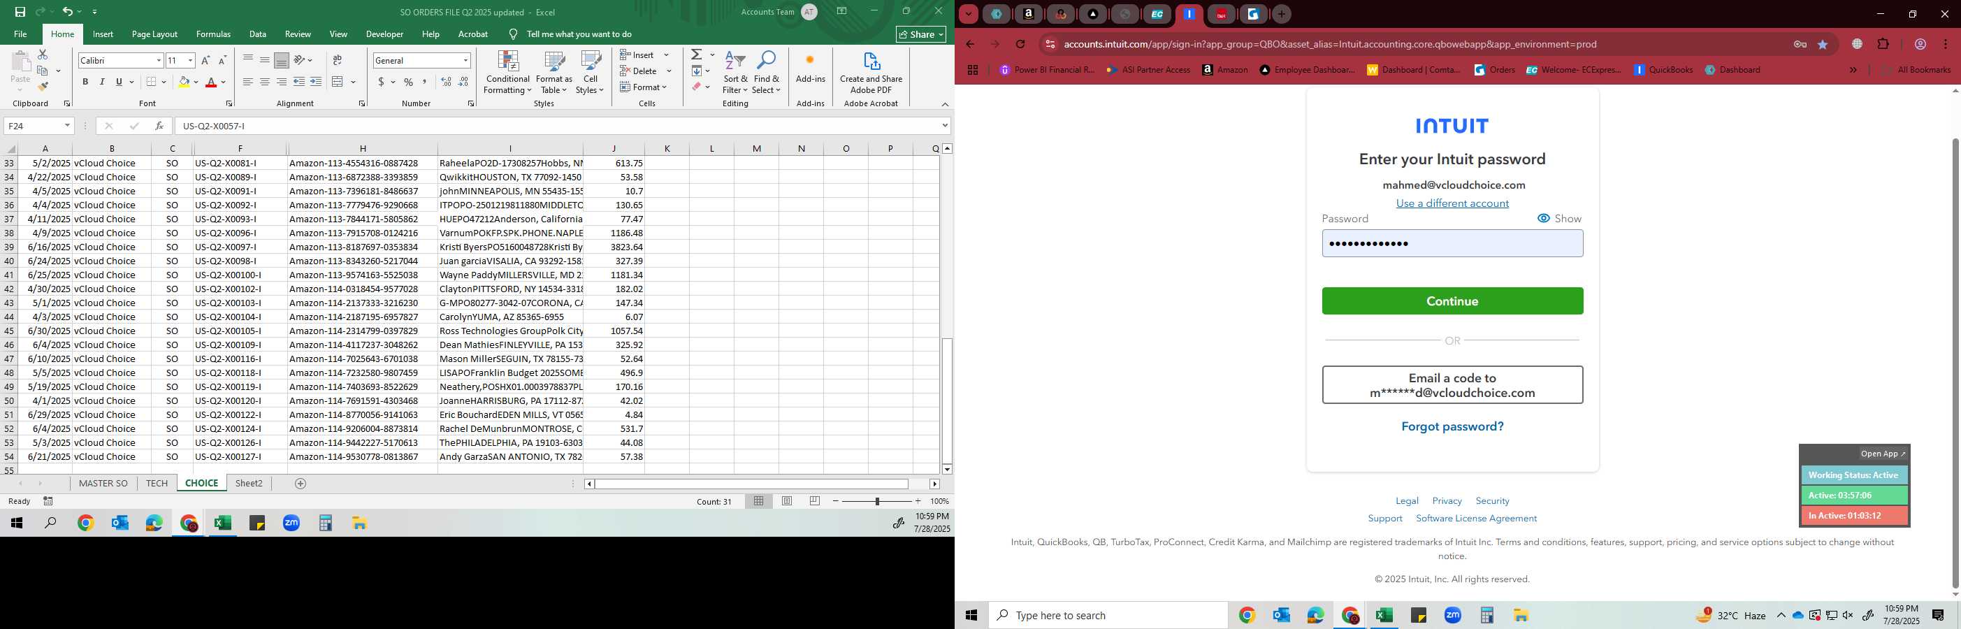Viewport: 1961px width, 629px height.
Task: Click Increase Decimal icon in Excel
Action: pyautogui.click(x=446, y=82)
